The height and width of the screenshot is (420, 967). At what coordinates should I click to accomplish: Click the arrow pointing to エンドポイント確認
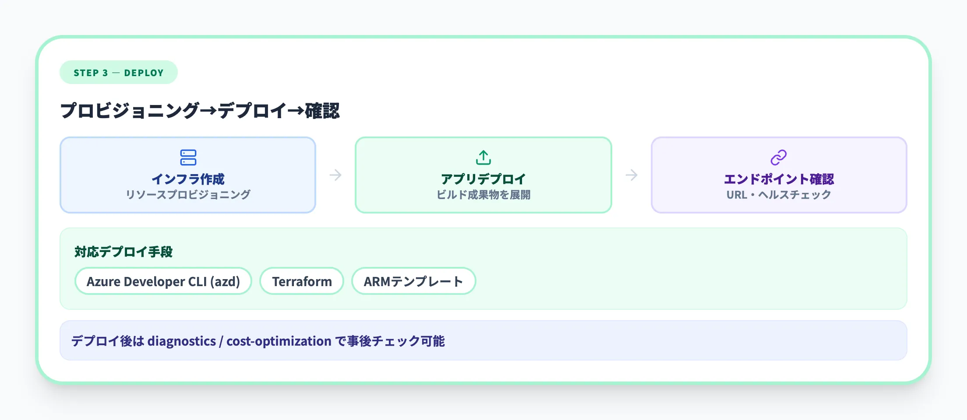pyautogui.click(x=631, y=175)
